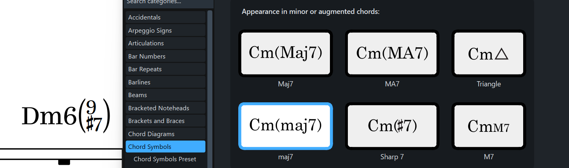This screenshot has height=168, width=569.
Task: Select the lowercase maj7 appearance tile
Action: click(x=285, y=126)
